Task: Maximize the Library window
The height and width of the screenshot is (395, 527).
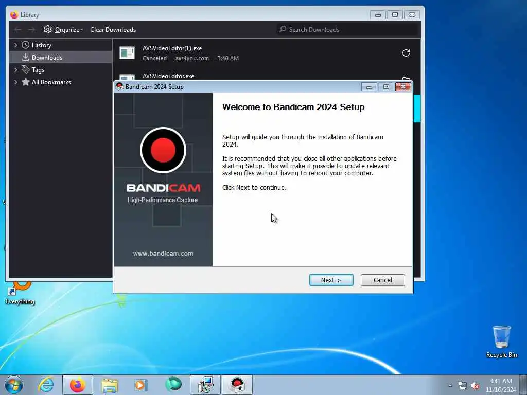Action: tap(395, 15)
